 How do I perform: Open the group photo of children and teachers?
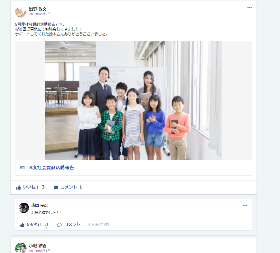[133, 101]
